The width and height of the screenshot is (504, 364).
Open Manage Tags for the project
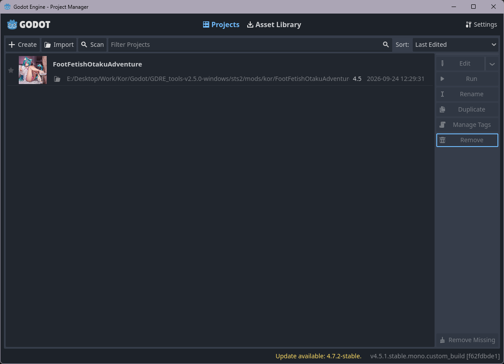467,125
